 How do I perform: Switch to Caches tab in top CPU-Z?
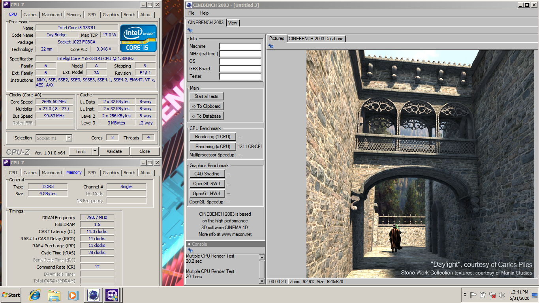pos(30,15)
